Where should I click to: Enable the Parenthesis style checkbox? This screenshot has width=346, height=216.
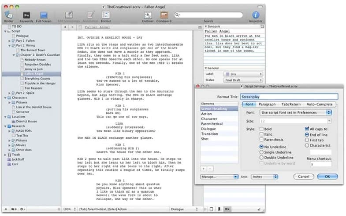pos(261,139)
